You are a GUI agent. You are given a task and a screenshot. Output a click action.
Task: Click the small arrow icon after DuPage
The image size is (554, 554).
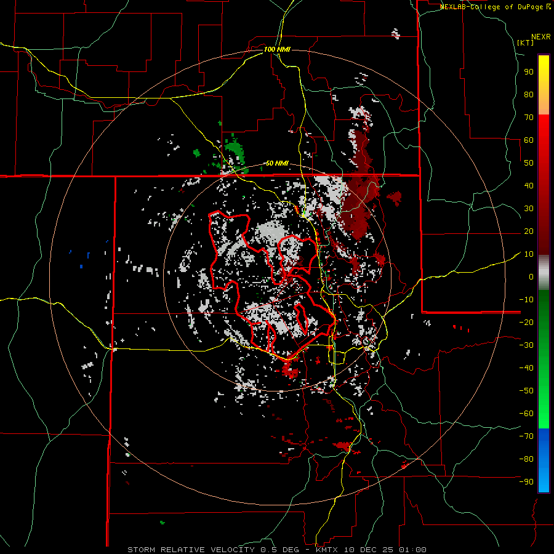pos(548,7)
